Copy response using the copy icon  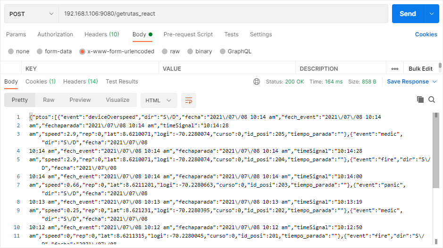[420, 99]
